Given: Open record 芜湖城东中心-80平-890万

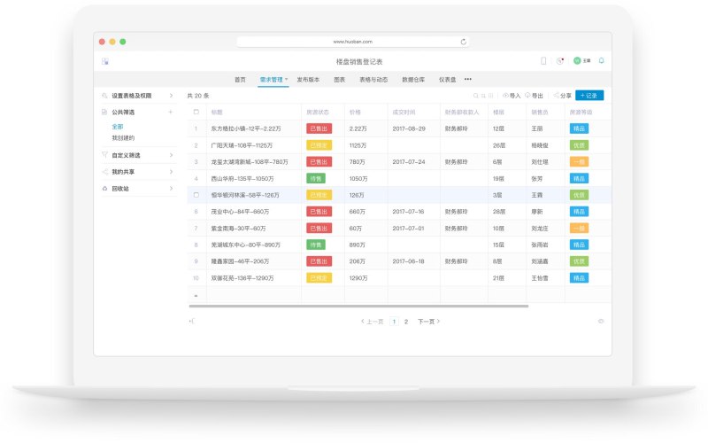Looking at the screenshot, I should (x=245, y=245).
